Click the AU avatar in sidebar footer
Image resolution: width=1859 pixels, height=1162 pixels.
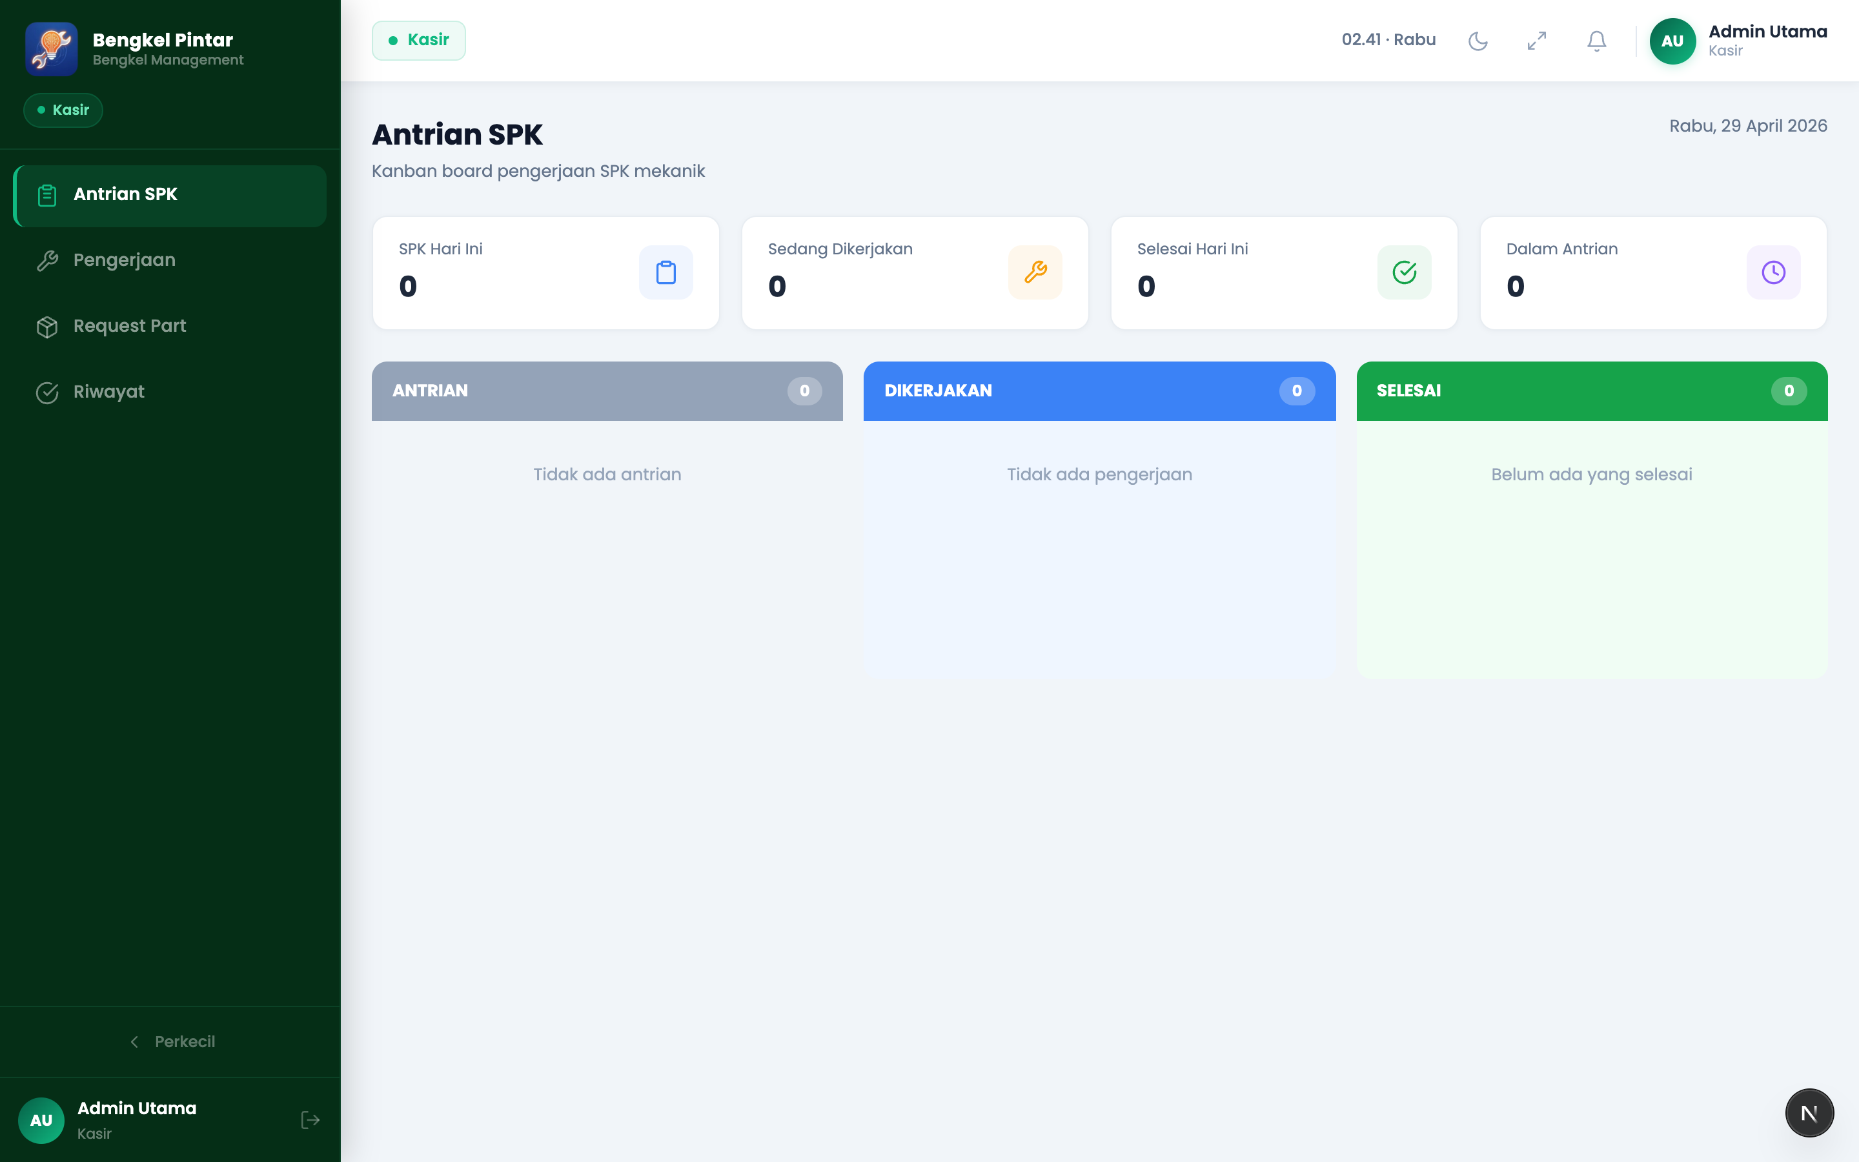(41, 1121)
